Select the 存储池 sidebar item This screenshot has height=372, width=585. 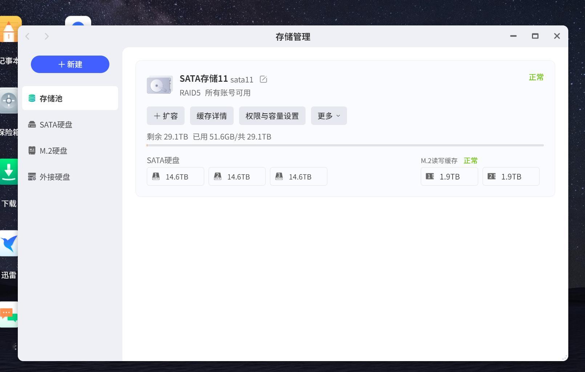[70, 98]
